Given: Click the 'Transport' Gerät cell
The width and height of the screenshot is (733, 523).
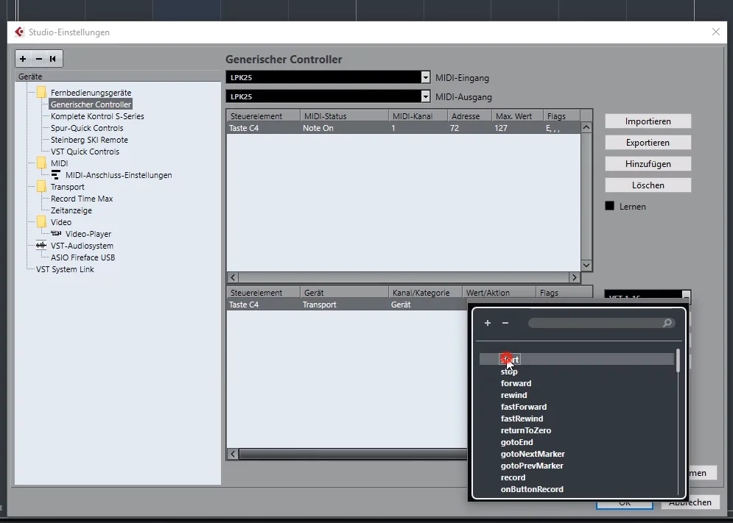Looking at the screenshot, I should pyautogui.click(x=319, y=305).
